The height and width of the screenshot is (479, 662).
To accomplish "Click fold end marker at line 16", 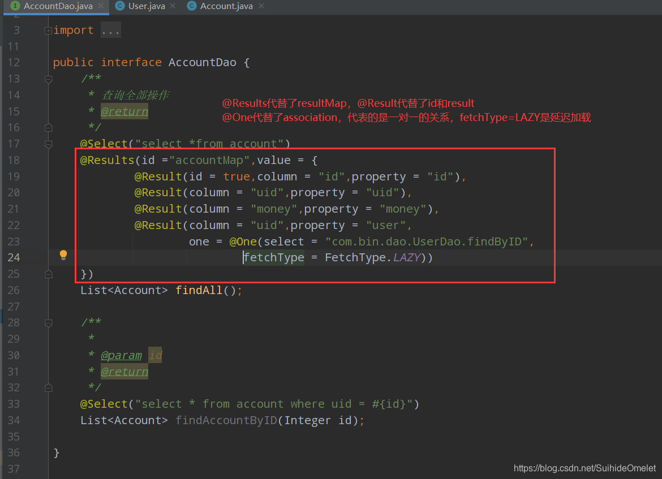I will click(x=48, y=127).
